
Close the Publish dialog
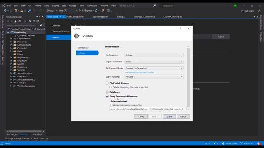(x=189, y=28)
